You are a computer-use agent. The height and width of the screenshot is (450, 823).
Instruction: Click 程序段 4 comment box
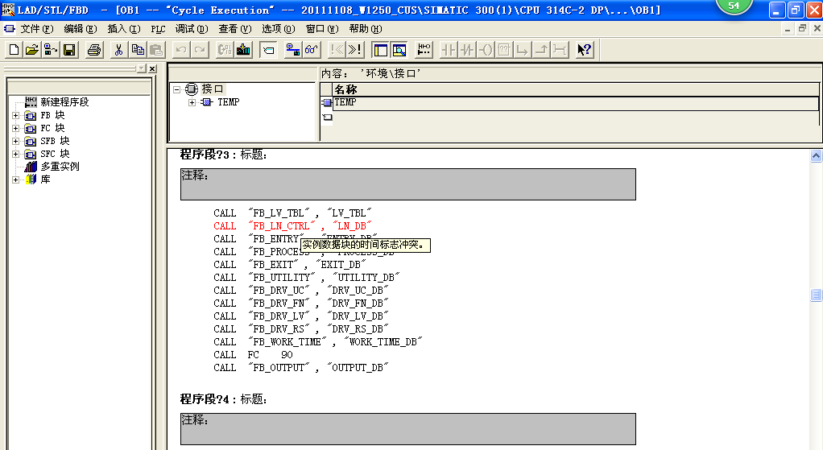[x=407, y=429]
